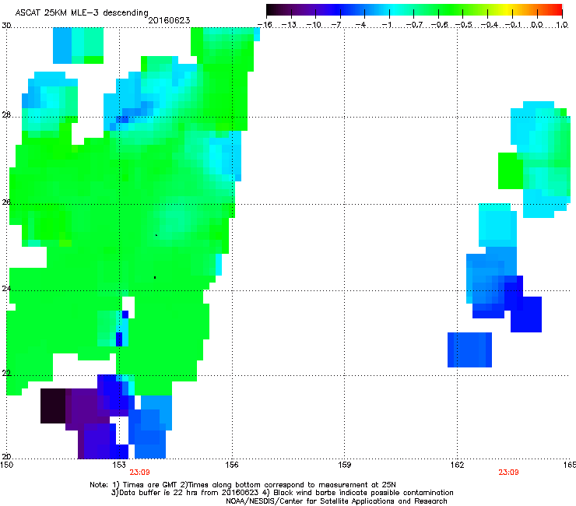Image resolution: width=576 pixels, height=506 pixels.
Task: Click the color scale label '1.0'
Action: pos(562,25)
